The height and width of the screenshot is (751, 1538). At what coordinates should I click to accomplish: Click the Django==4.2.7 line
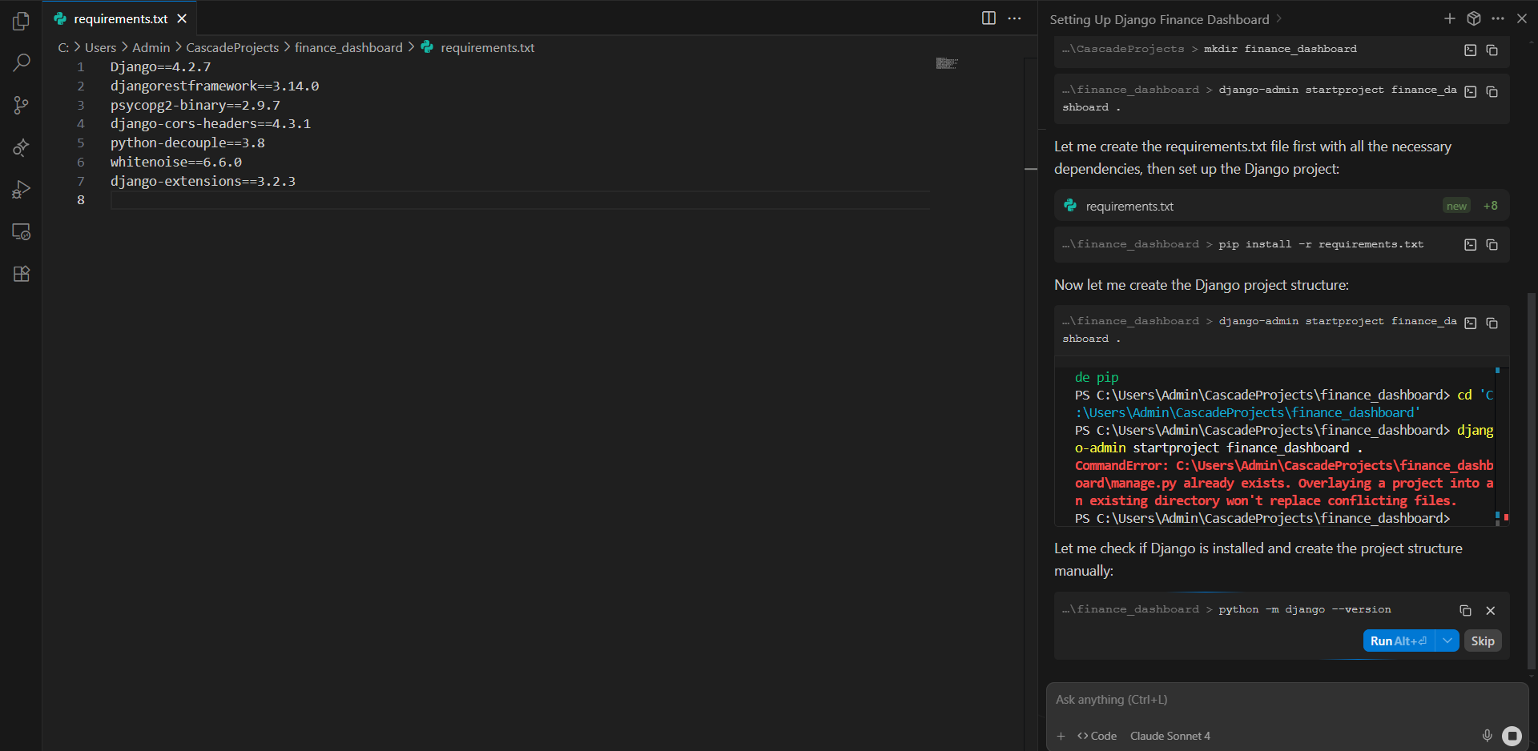pyautogui.click(x=160, y=66)
